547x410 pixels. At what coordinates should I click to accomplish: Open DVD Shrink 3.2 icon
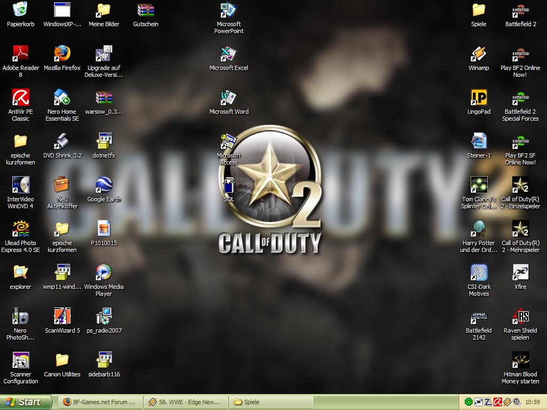[x=62, y=141]
